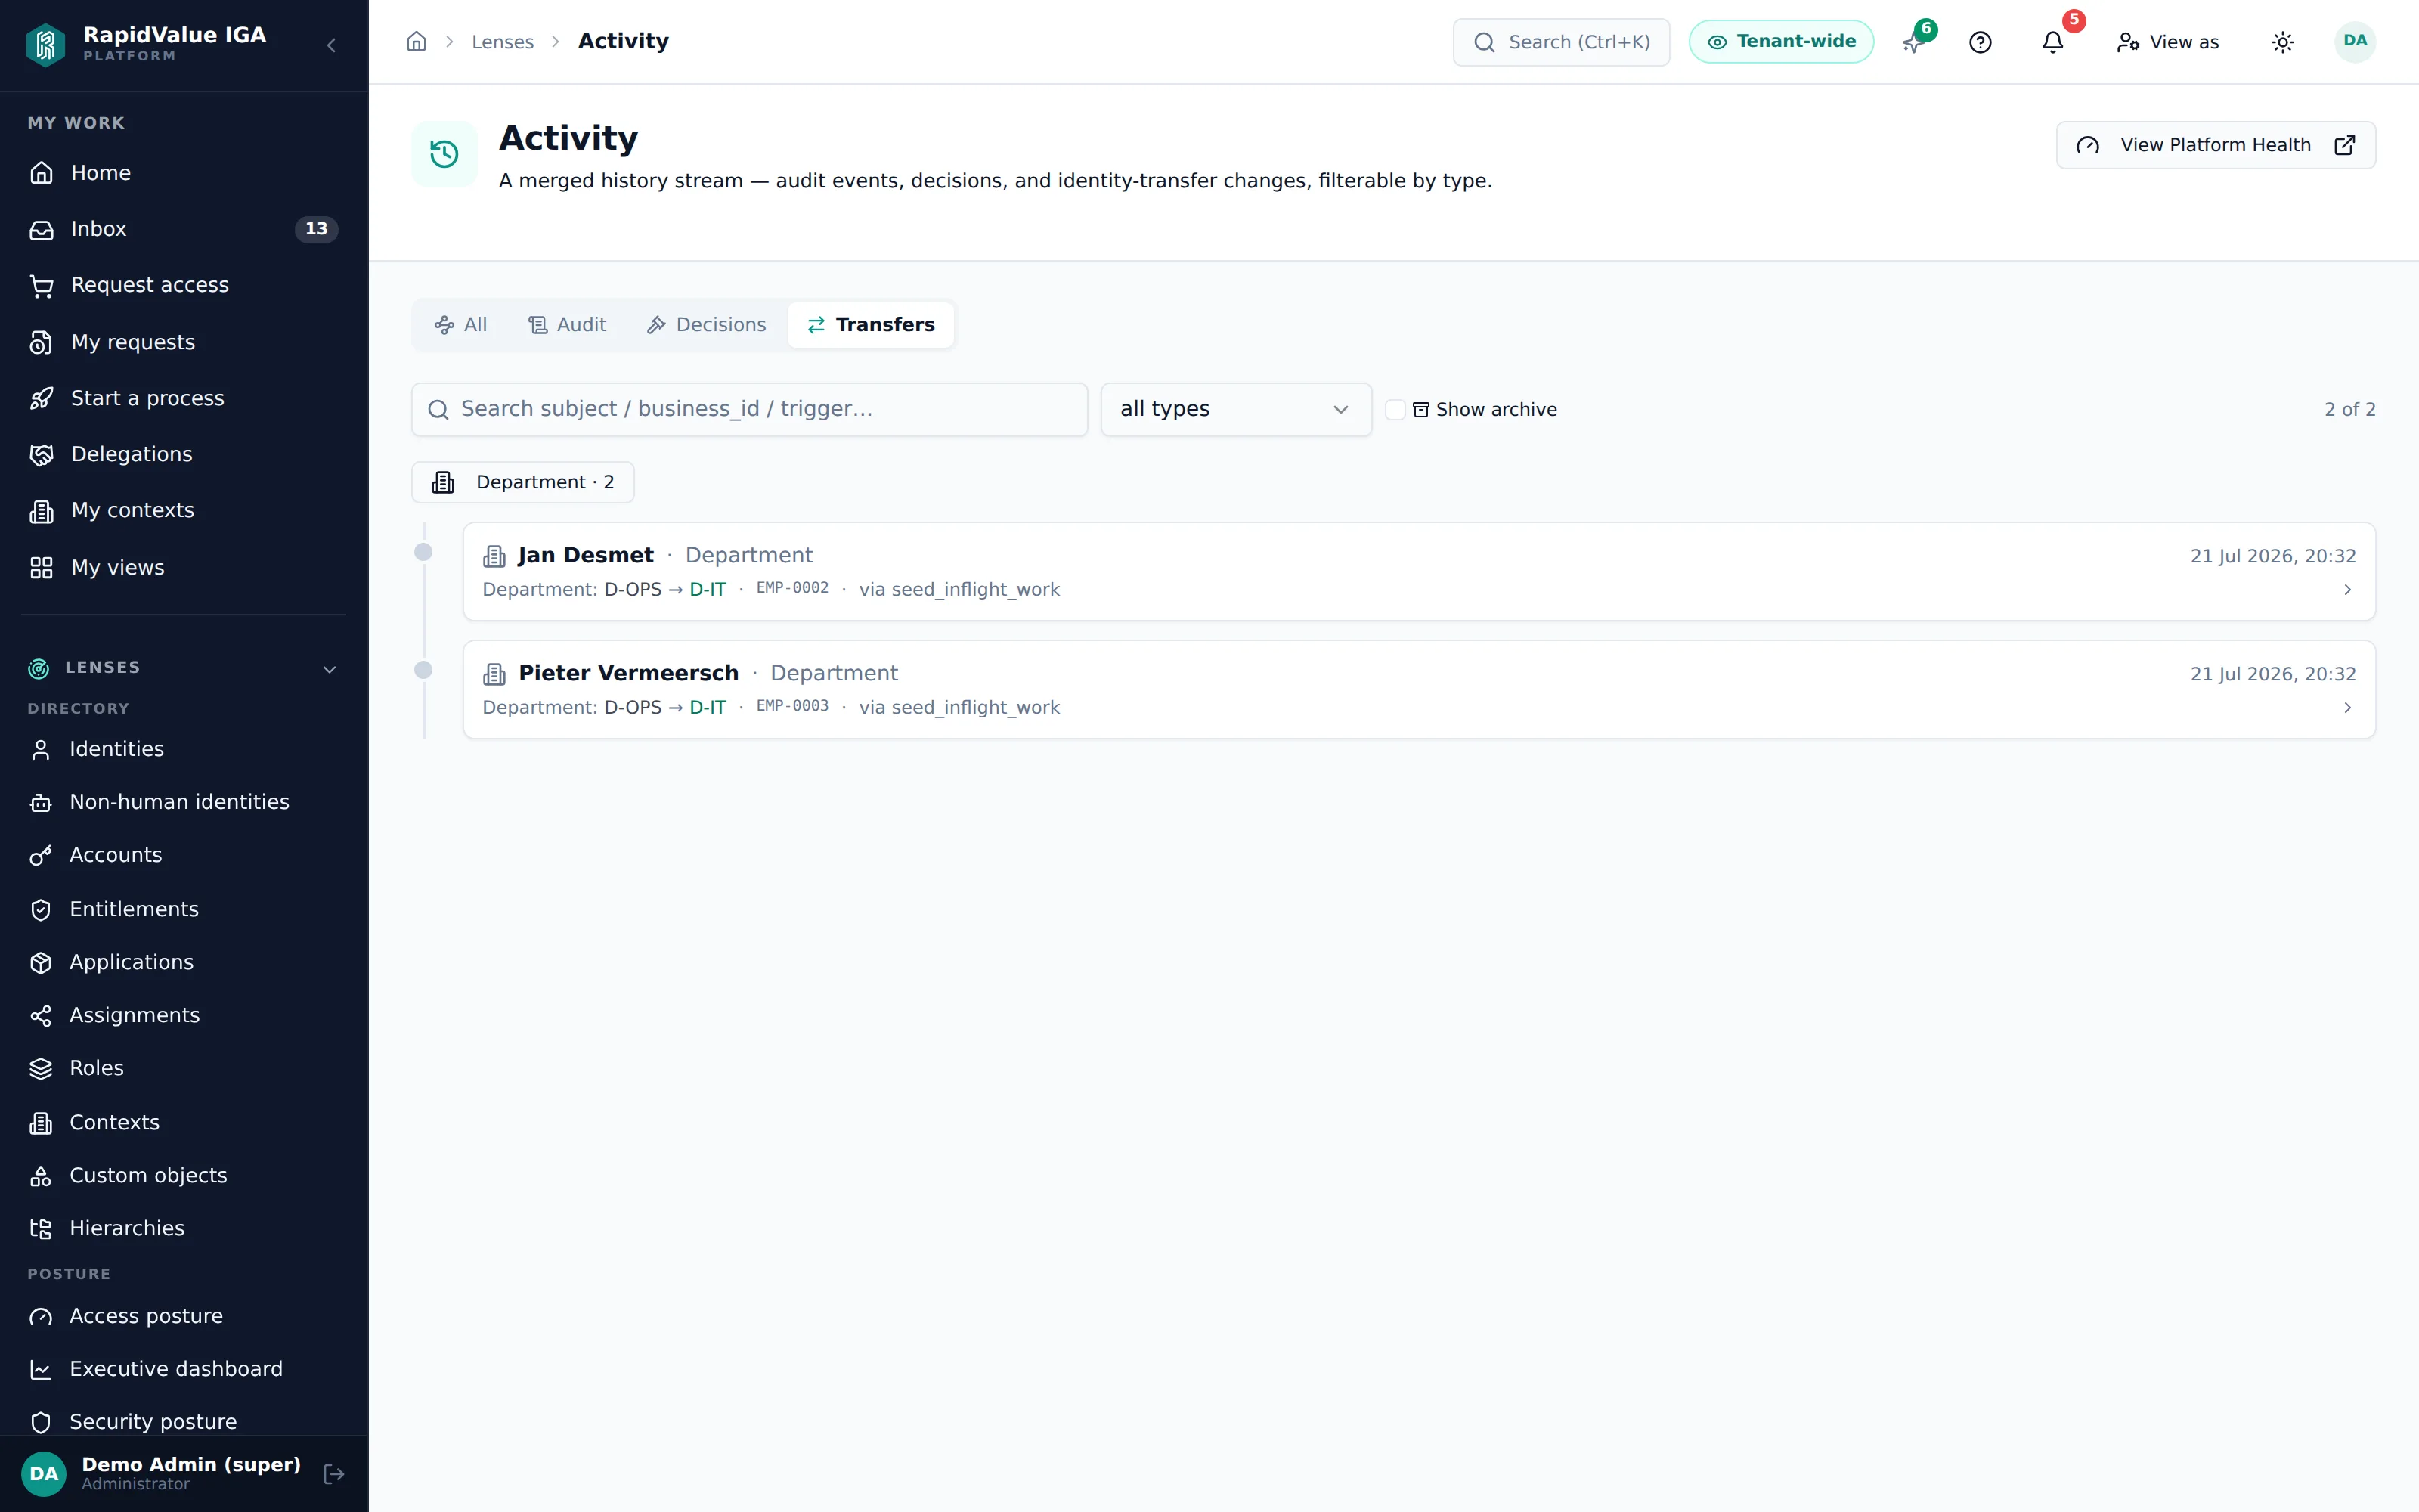Toggle the Tenant-wide scope pill
This screenshot has width=2419, height=1512.
[1781, 42]
